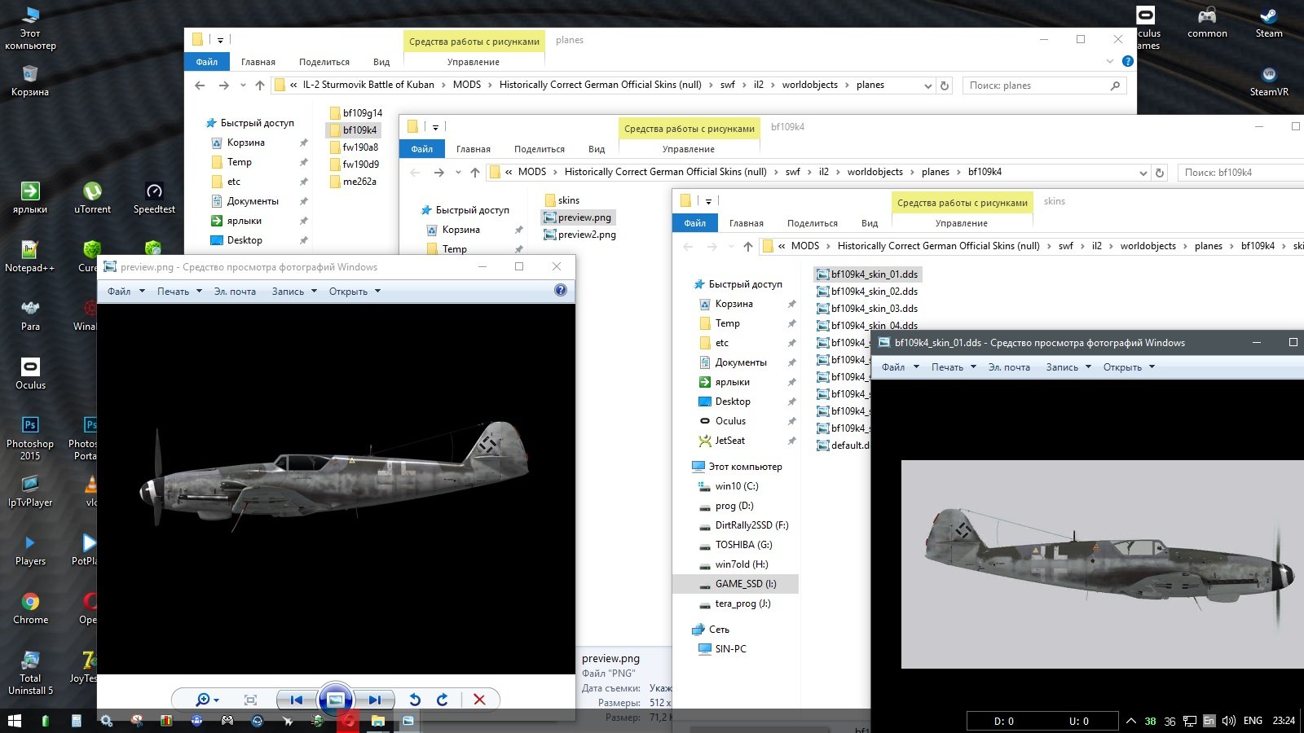The width and height of the screenshot is (1304, 733).
Task: Go to next image in preview.png viewer
Action: click(x=374, y=700)
